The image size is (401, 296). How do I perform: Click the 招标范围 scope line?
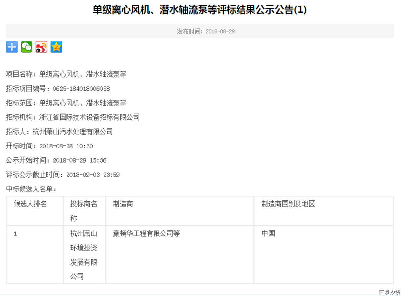(66, 103)
